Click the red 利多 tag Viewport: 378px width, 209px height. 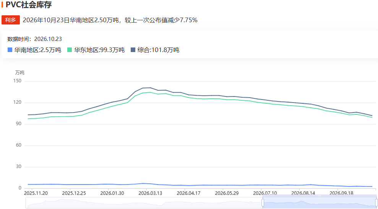tap(11, 20)
